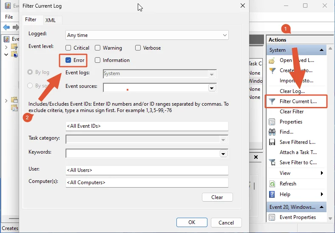Expand the View submenu arrow

(322, 173)
